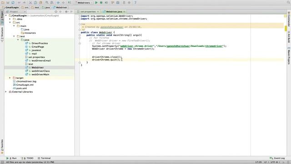Open Project panel gear settings
This screenshot has width=291, height=164.
point(66,11)
